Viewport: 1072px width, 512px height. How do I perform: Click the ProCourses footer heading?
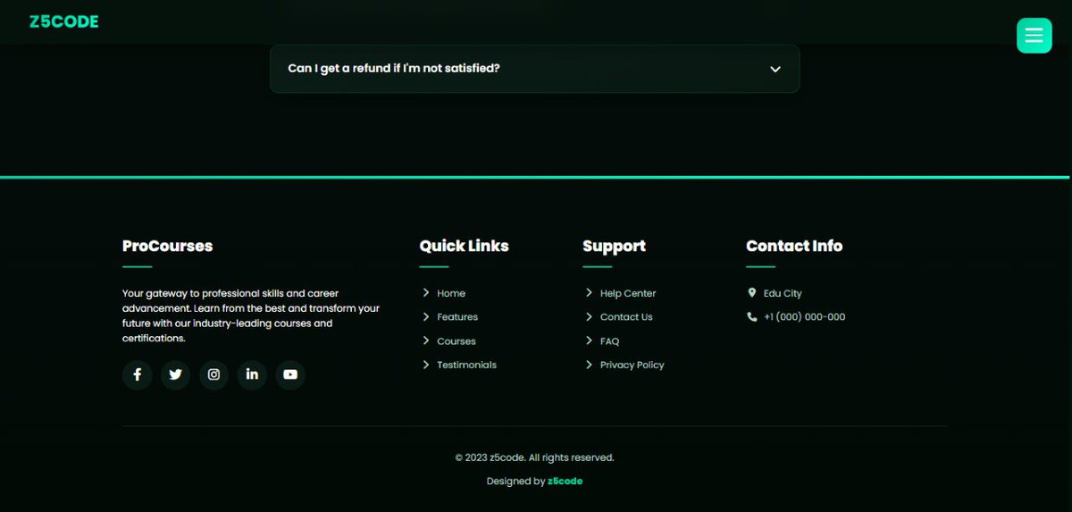click(167, 246)
